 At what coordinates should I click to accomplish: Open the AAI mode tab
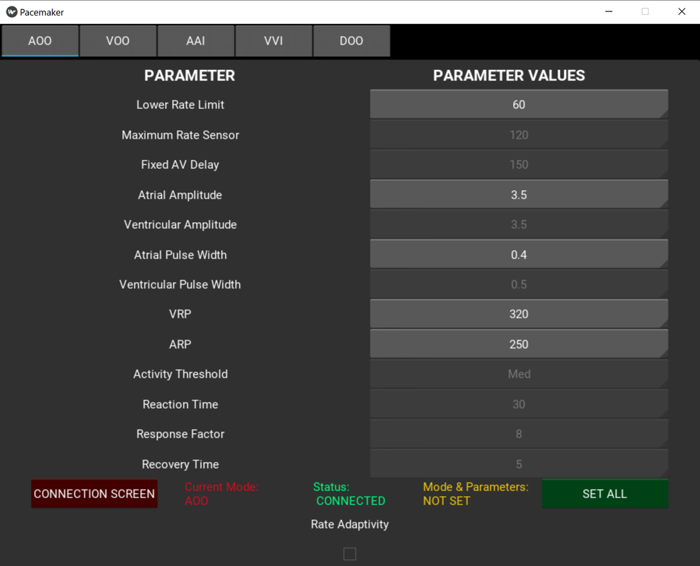click(x=195, y=40)
